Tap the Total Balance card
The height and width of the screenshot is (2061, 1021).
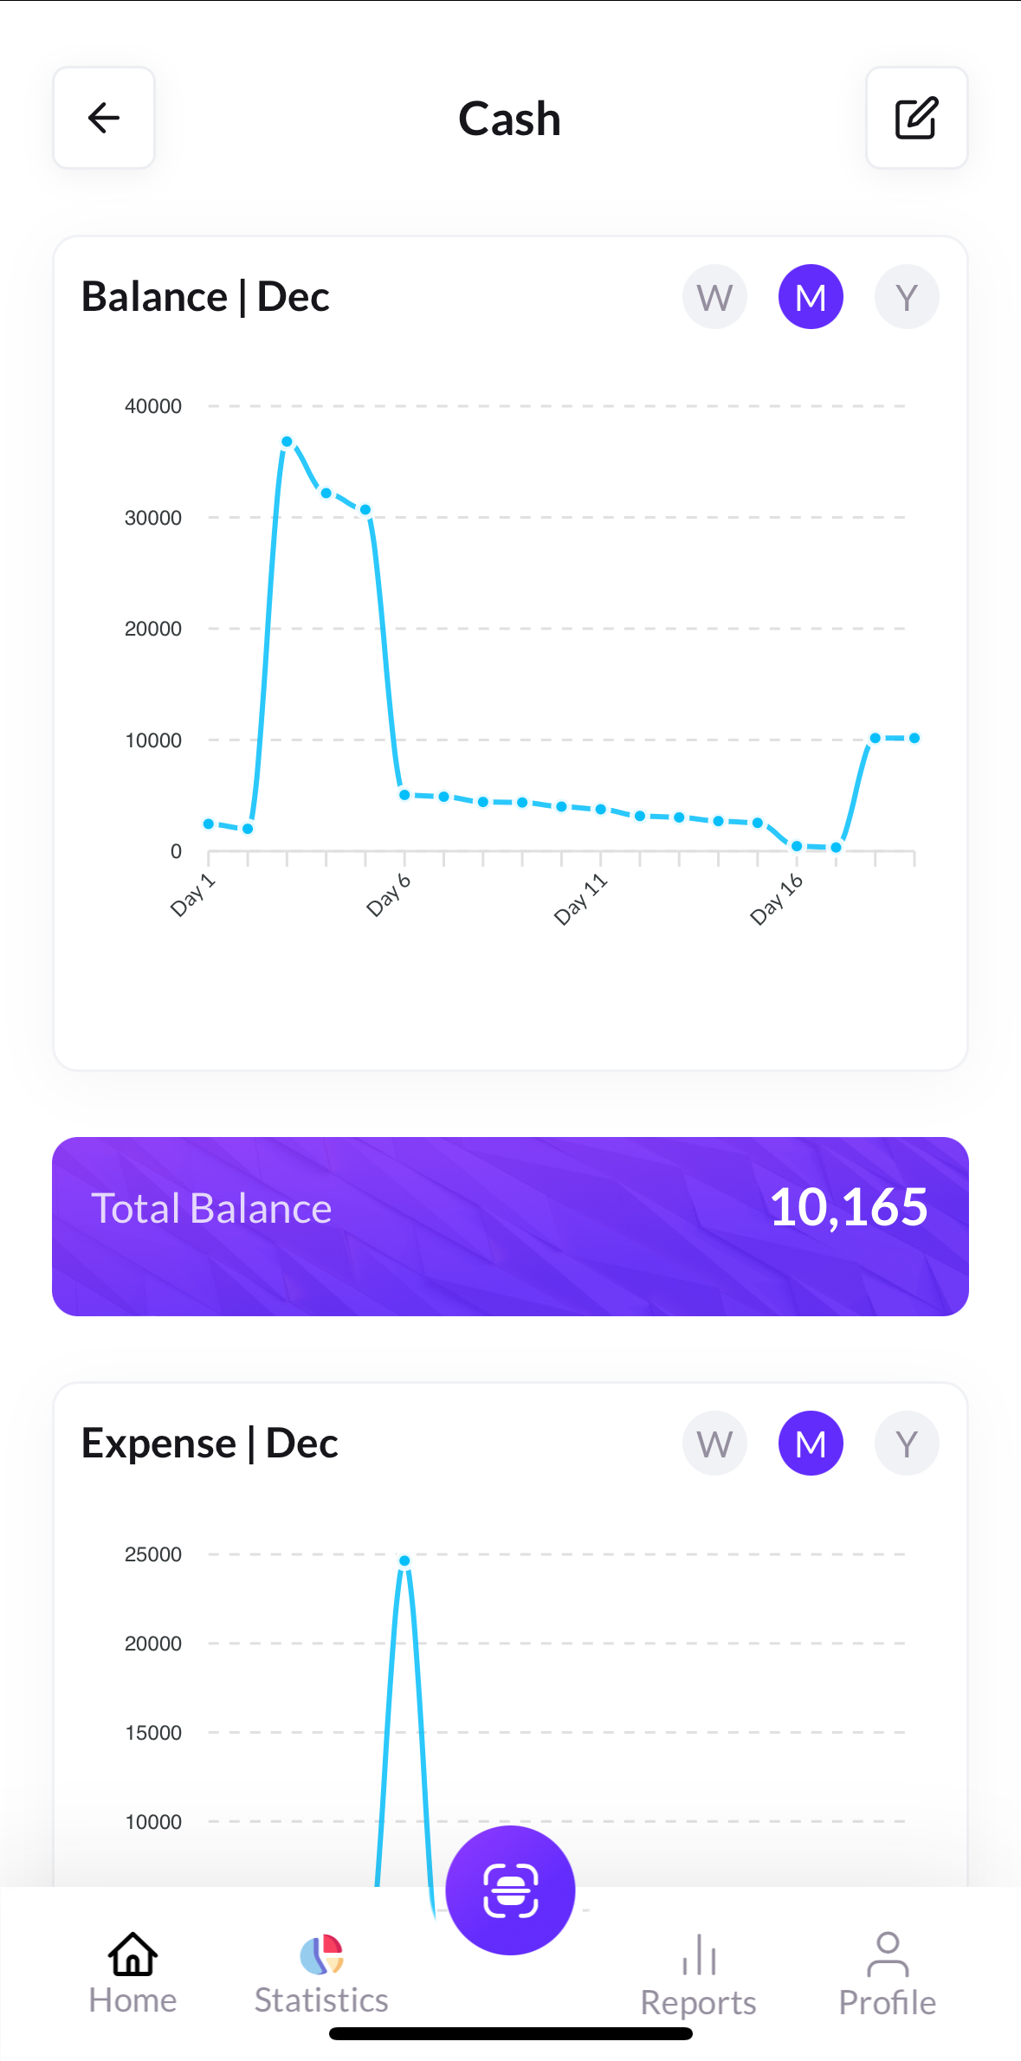click(510, 1226)
